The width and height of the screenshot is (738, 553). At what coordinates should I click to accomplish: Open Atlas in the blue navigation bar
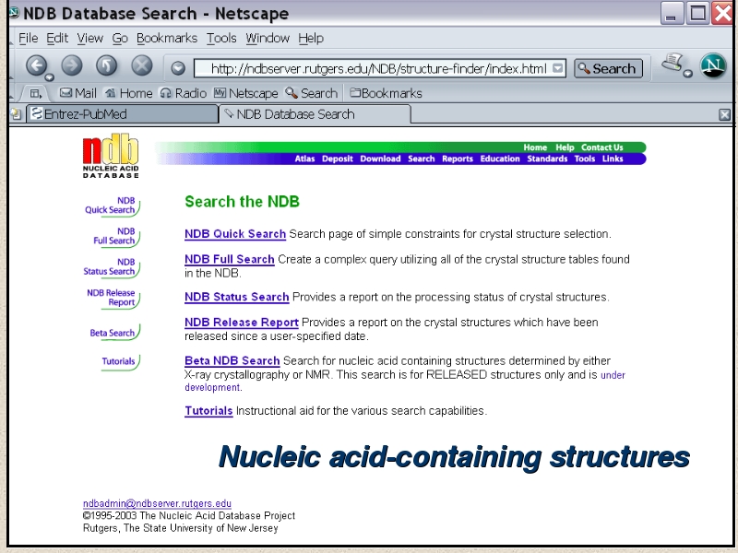point(304,159)
